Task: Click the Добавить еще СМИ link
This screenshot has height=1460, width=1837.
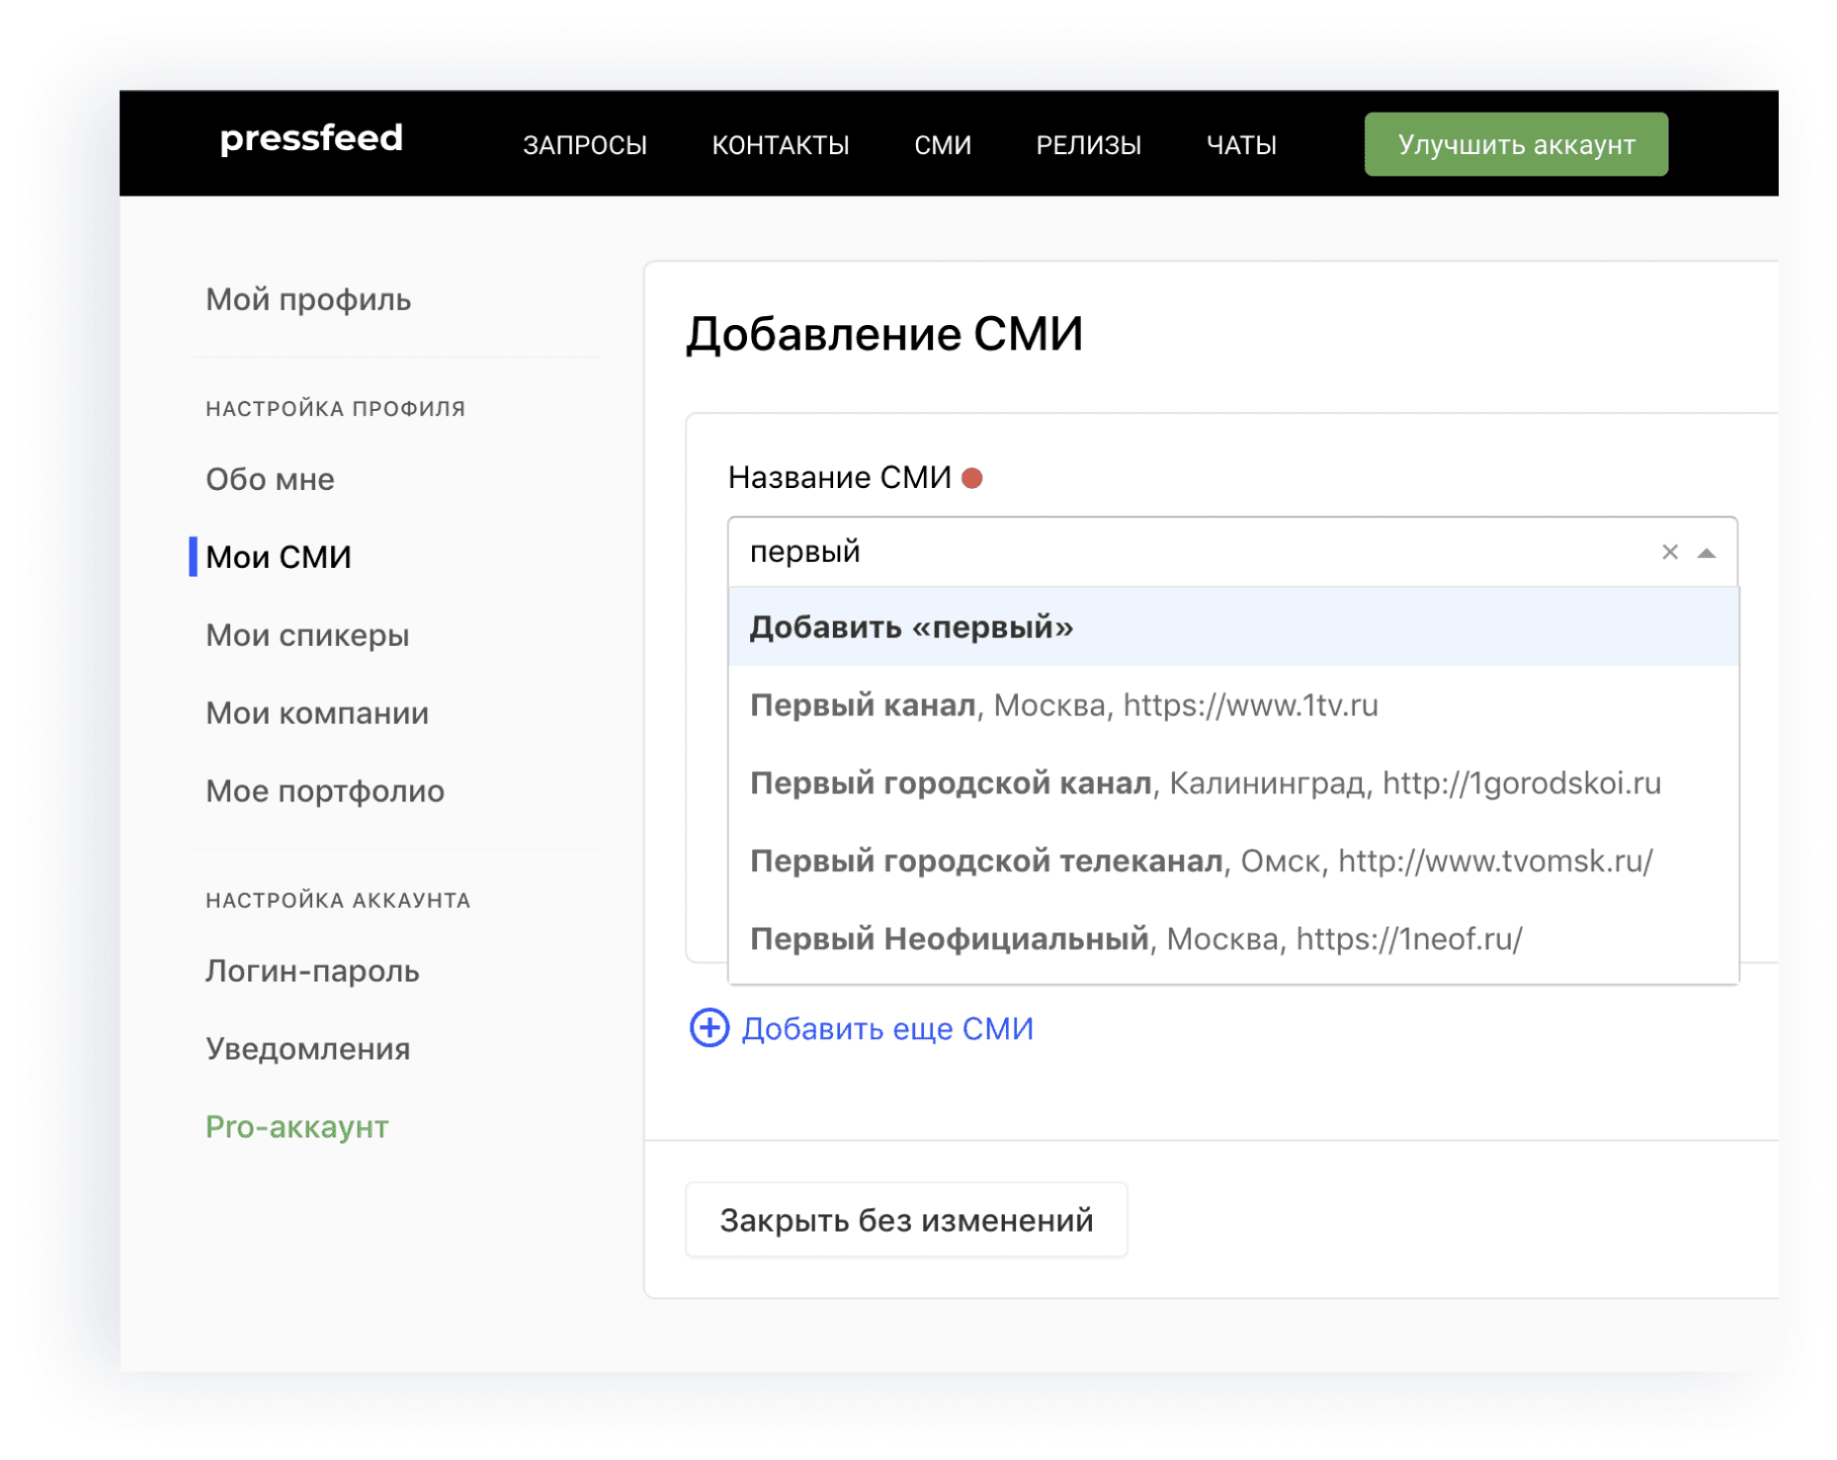Action: point(887,1028)
